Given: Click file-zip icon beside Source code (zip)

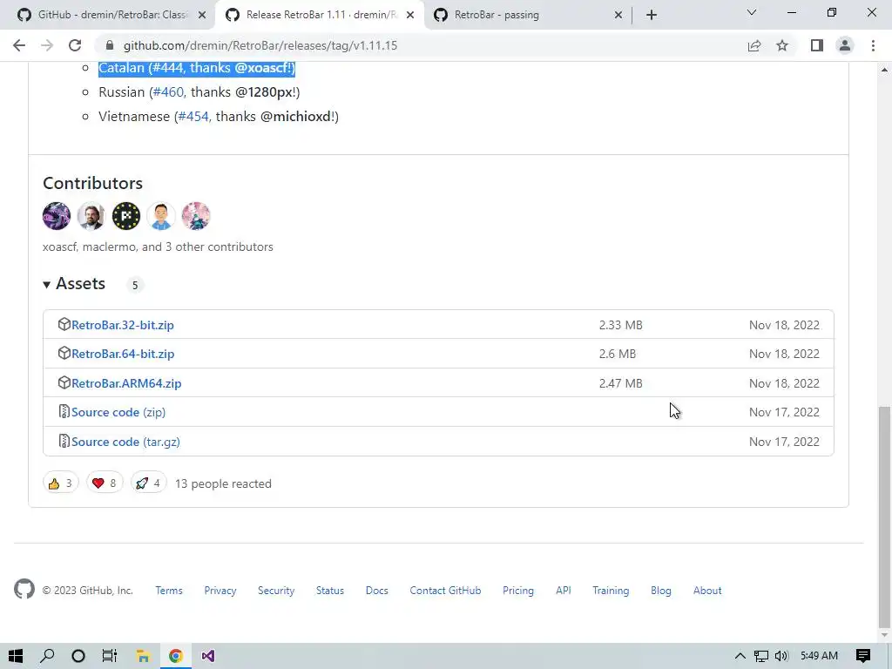Looking at the screenshot, I should point(64,412).
